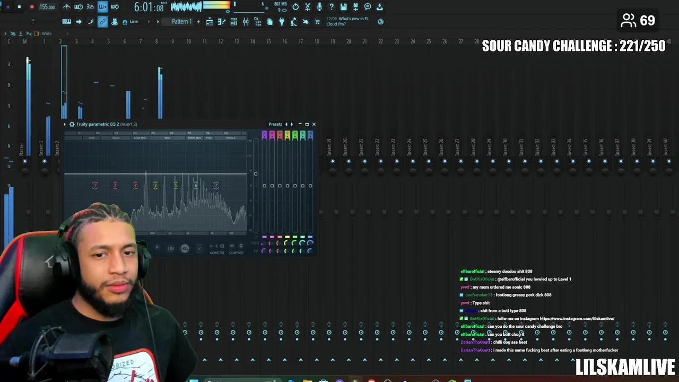Image resolution: width=679 pixels, height=382 pixels.
Task: Toggle the highlighted multilink to controllers button
Action: point(102,22)
